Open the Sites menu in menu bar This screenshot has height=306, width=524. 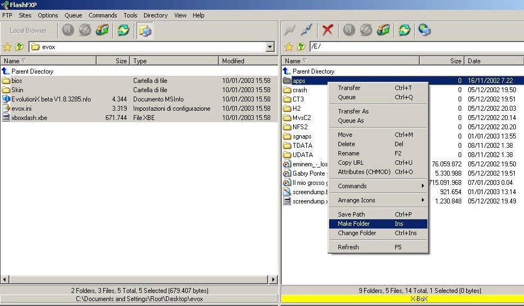tap(25, 15)
